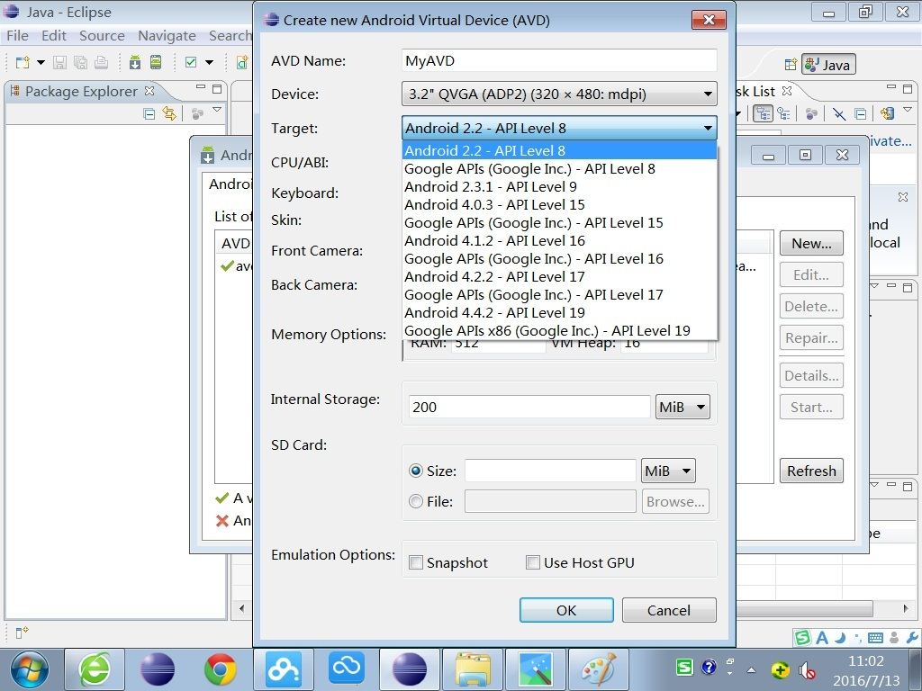Enable the Use Host GPU checkbox
Screen dimensions: 922x691
click(x=533, y=562)
